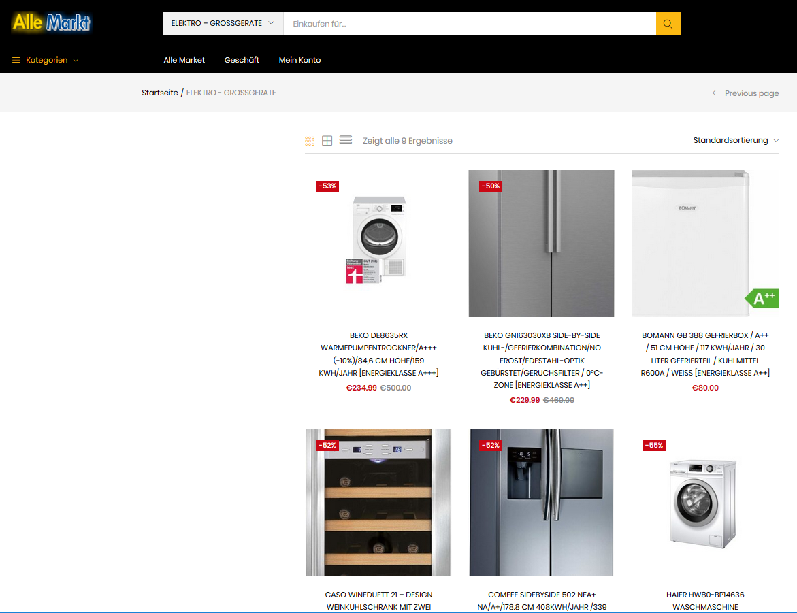Viewport: 797px width, 613px height.
Task: Click the CASO wine cooler image
Action: pyautogui.click(x=378, y=503)
